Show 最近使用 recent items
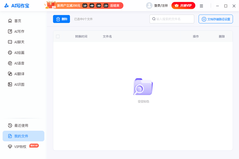The image size is (239, 159). (x=18, y=126)
